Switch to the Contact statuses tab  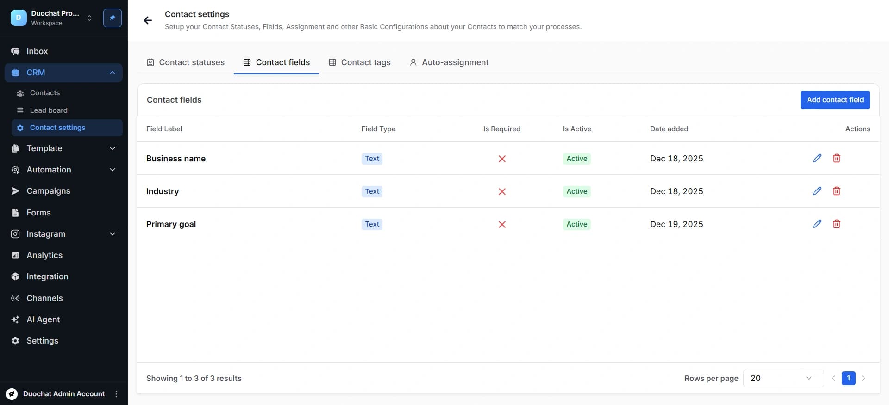pyautogui.click(x=185, y=62)
